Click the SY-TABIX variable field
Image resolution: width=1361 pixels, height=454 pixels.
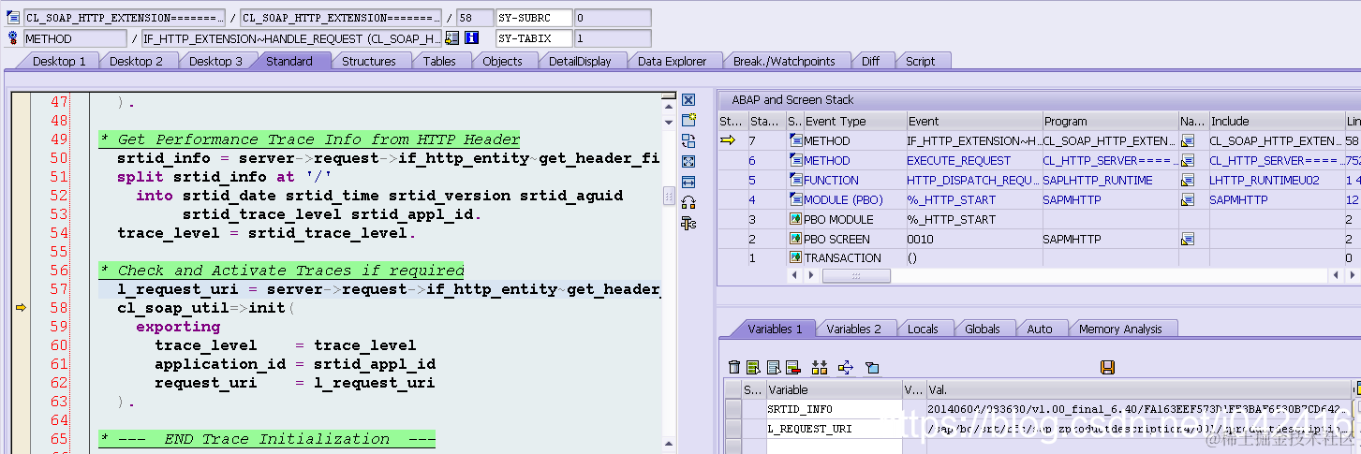coord(534,38)
